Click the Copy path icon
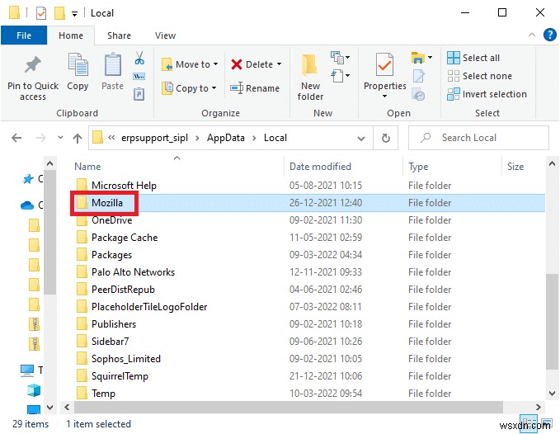560x434 pixels. coord(139,76)
